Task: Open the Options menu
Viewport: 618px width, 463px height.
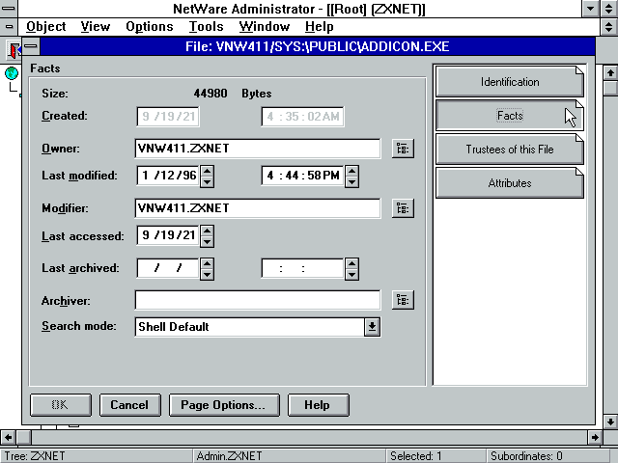Action: [x=150, y=27]
